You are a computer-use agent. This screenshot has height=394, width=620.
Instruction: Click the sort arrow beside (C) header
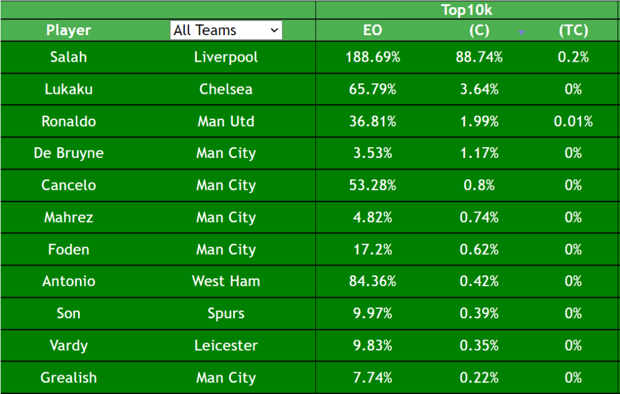[x=521, y=33]
